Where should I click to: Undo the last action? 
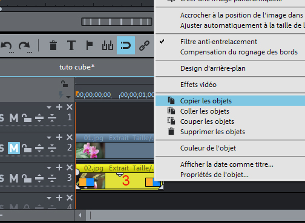7,46
